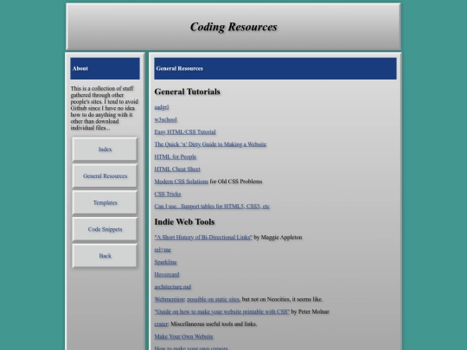Open the HTML Cheat Sheet link

177,169
